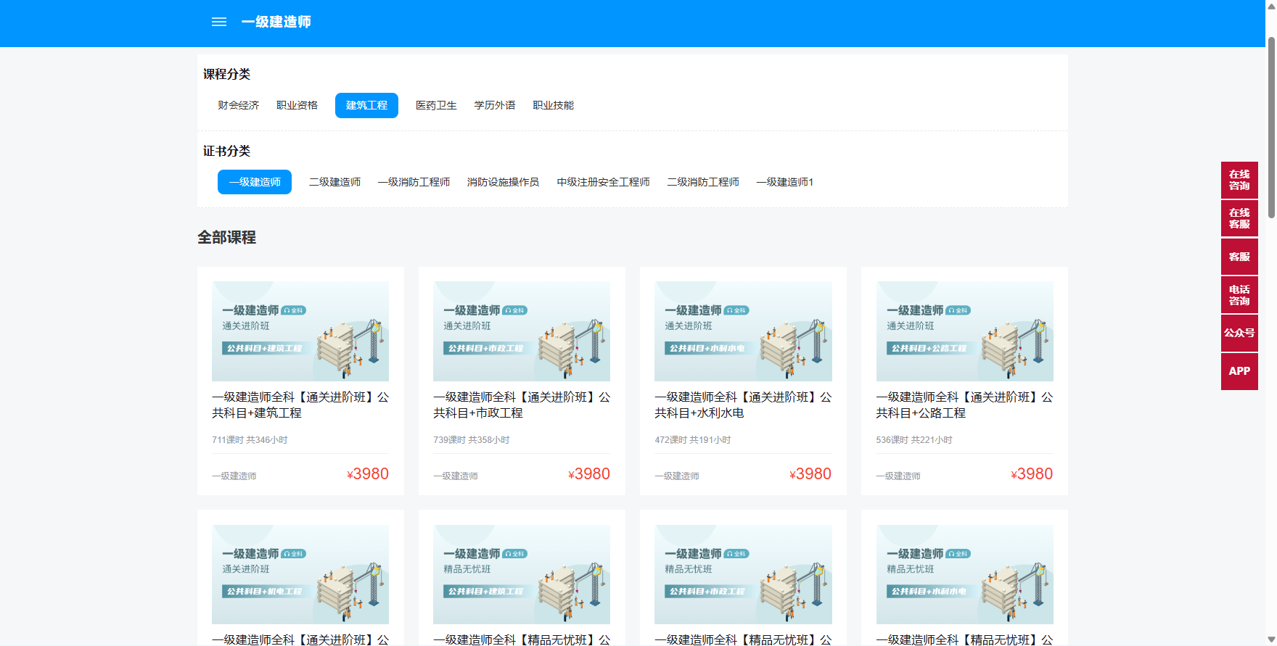Select the 建筑工程 category tab
Viewport: 1277px width, 646px height.
(366, 105)
